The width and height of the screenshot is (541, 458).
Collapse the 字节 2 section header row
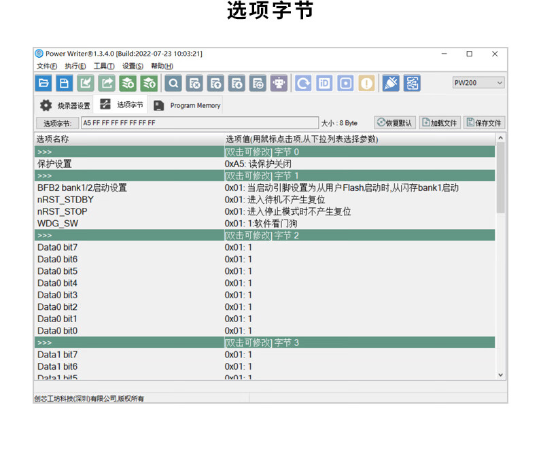click(x=265, y=235)
